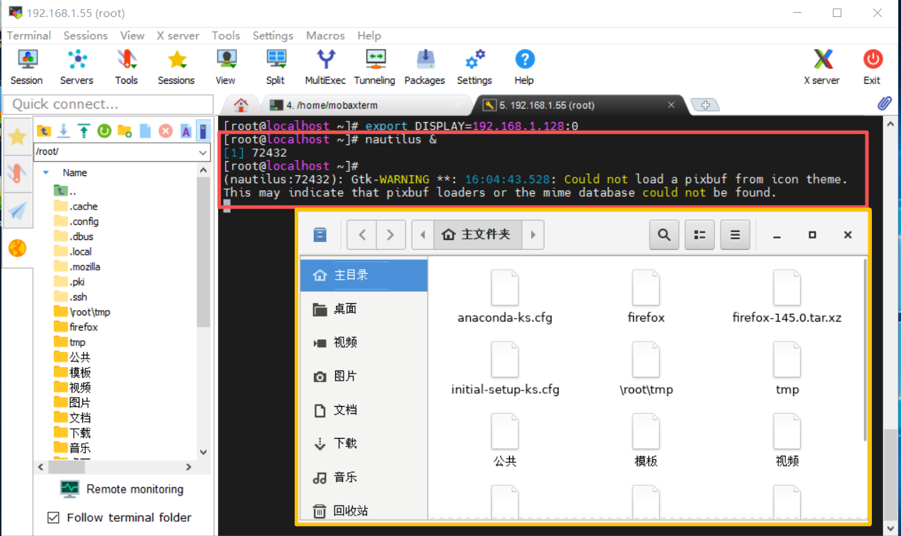Switch Nautilus to list view button
This screenshot has height=536, width=901.
point(699,235)
